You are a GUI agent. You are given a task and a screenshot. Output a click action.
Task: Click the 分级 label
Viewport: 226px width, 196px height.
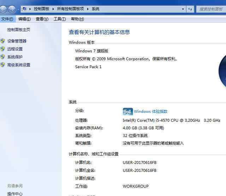click(79, 111)
